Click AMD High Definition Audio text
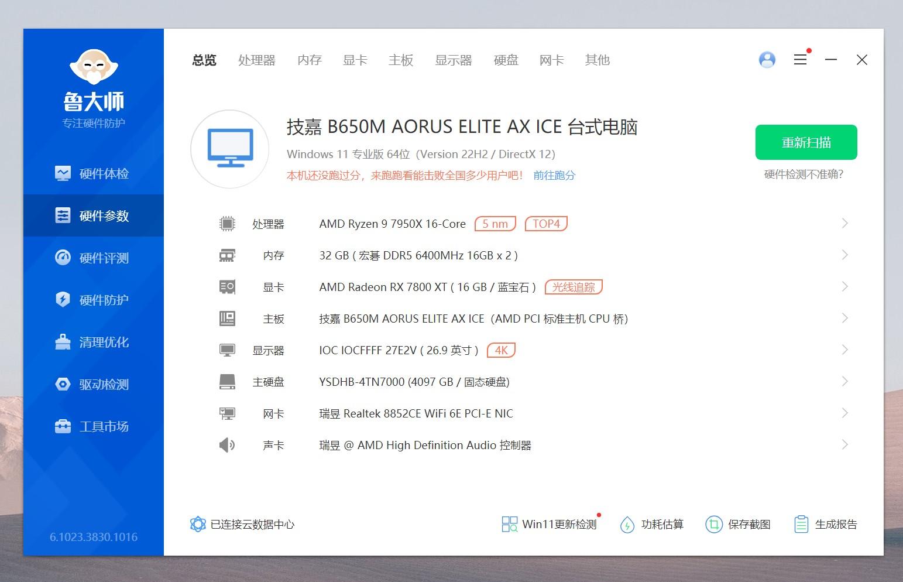The image size is (903, 582). click(x=427, y=445)
